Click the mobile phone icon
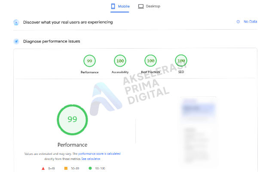 [x=113, y=6]
